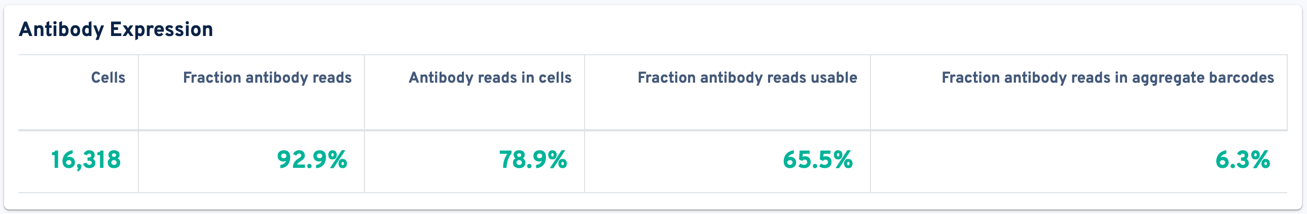The width and height of the screenshot is (1307, 214).
Task: Click the percent sign after 6.3
Action: point(1260,160)
